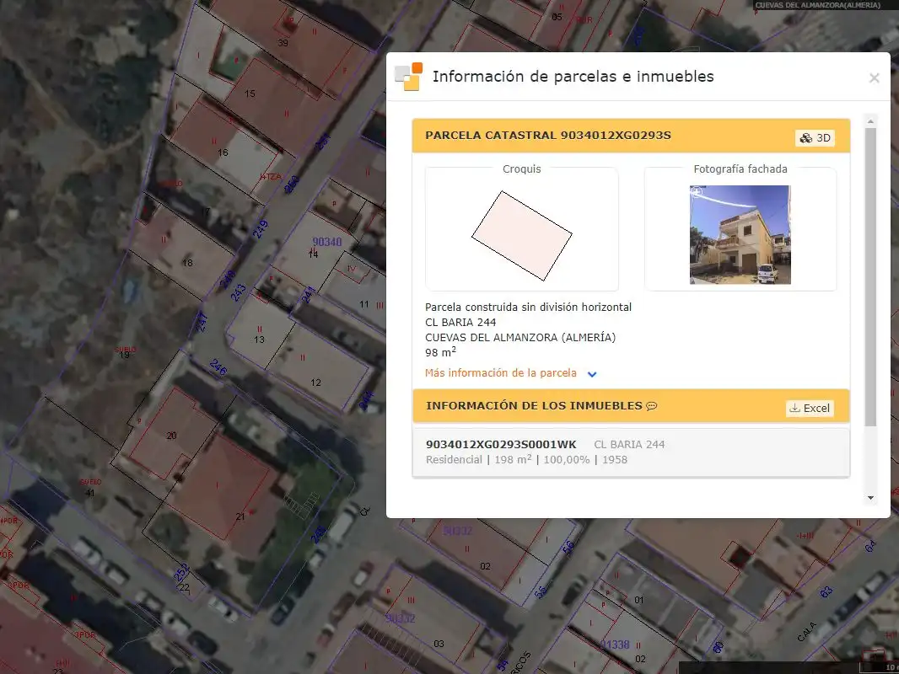Click the 'CL BARIA 244' address line under Croquis
This screenshot has width=899, height=674.
pos(460,323)
